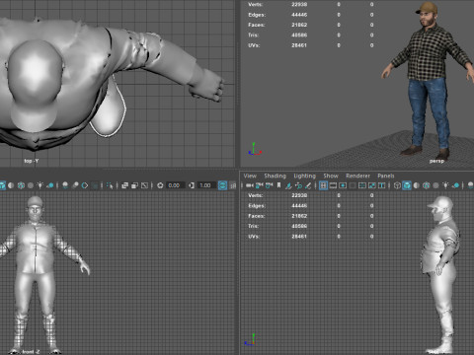Click 'Edges:' label in perspective viewport HUD
Viewport: 474px width, 355px height.
257,15
